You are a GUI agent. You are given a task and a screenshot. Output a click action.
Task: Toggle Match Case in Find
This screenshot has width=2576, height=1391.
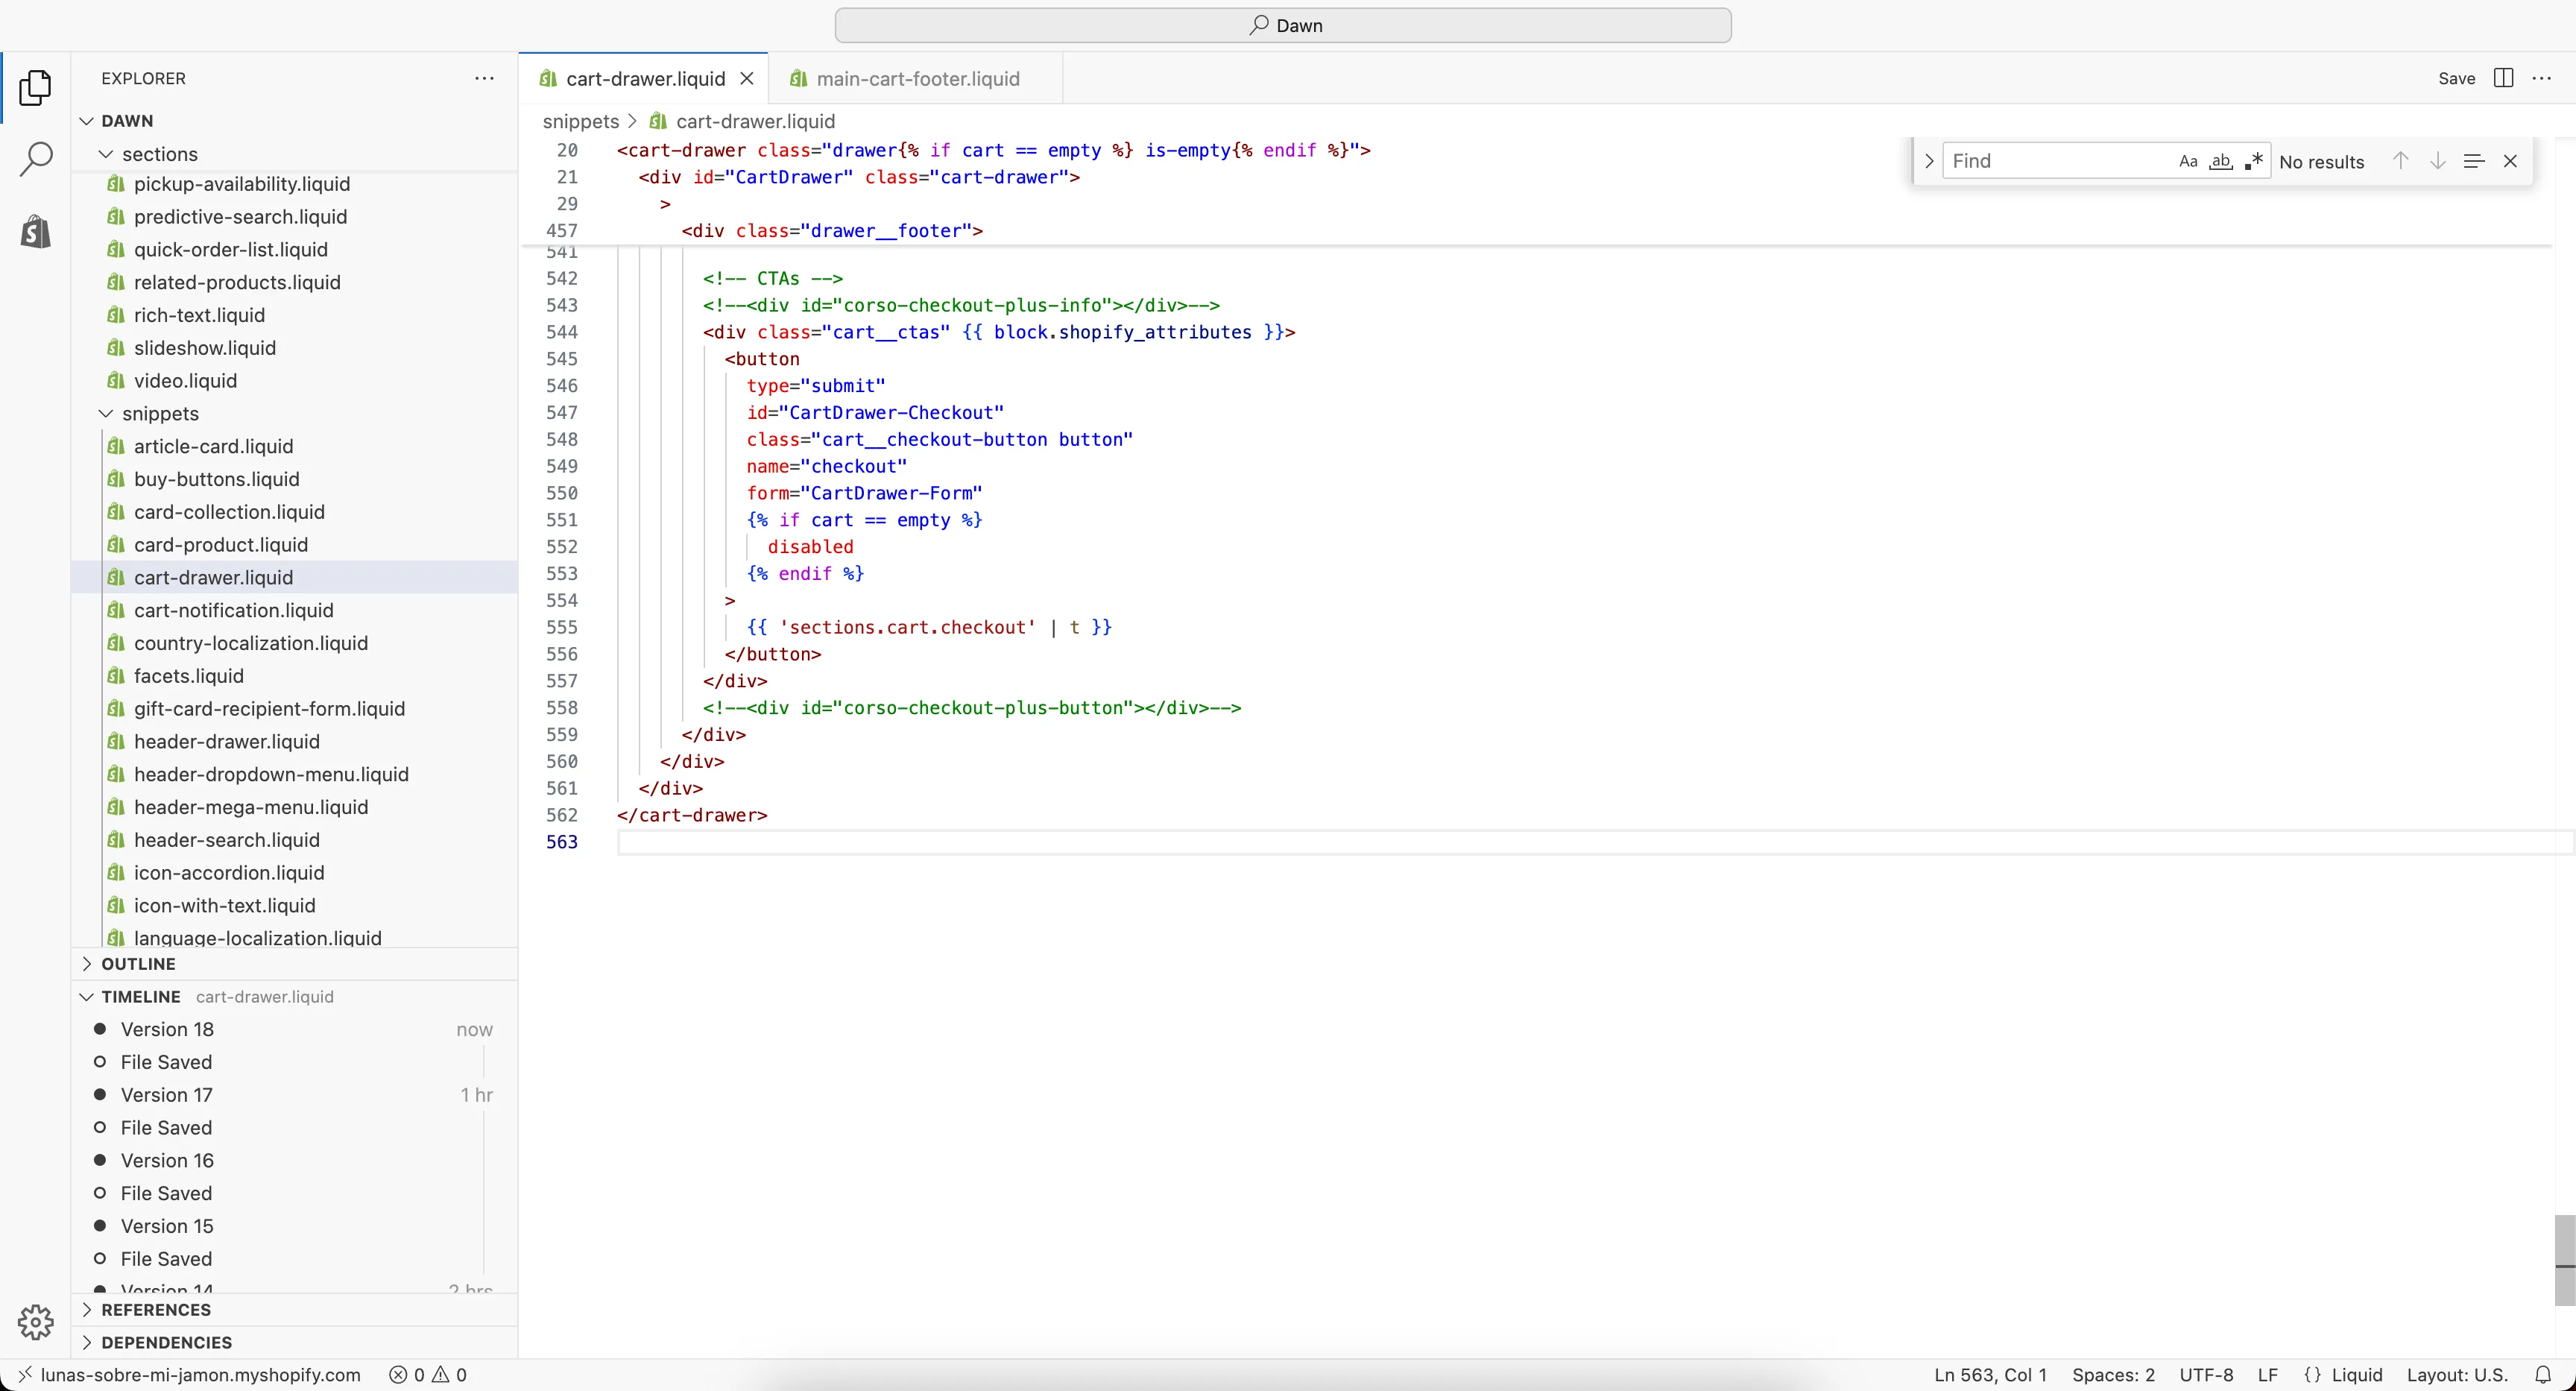tap(2188, 161)
